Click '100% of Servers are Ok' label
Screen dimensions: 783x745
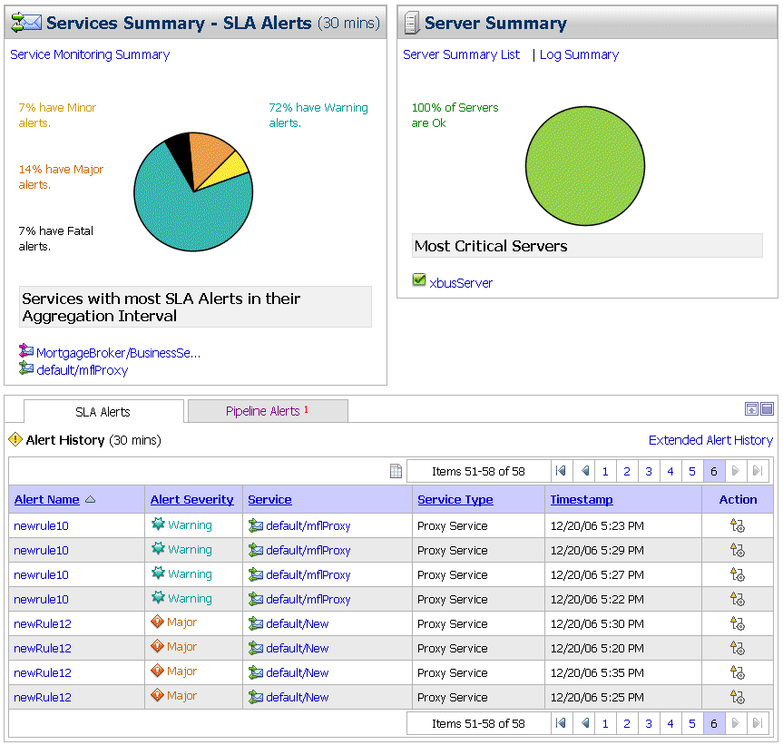[455, 115]
